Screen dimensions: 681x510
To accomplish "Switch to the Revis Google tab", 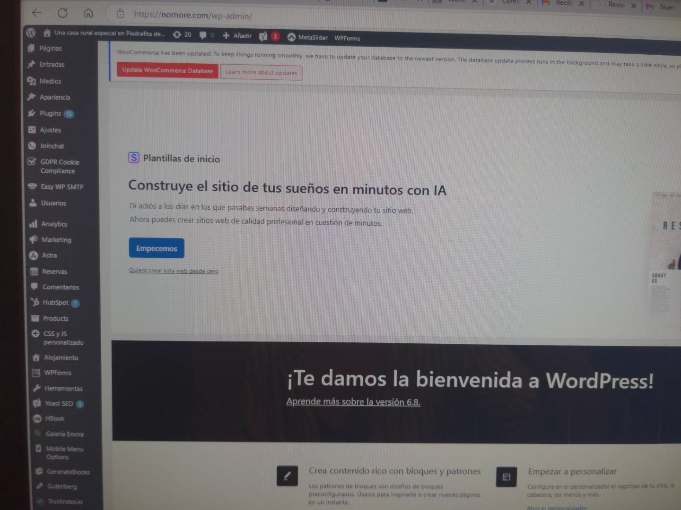I will (611, 4).
